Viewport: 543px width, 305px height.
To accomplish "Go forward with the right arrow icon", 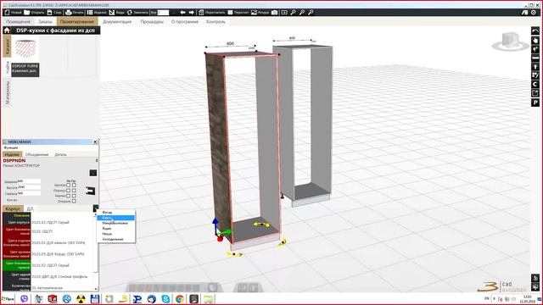I will click(x=191, y=13).
